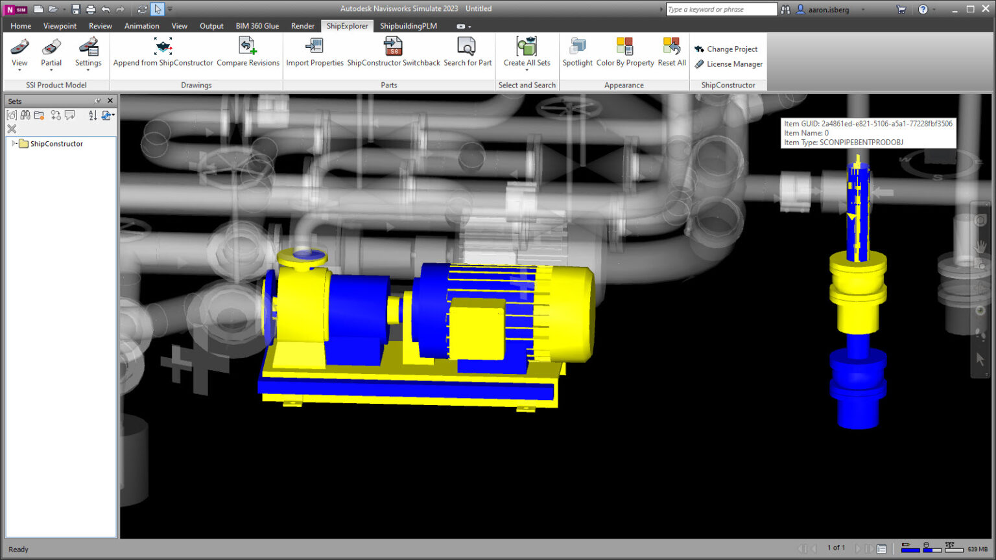This screenshot has height=560, width=996.
Task: Click keyword search input field
Action: click(x=721, y=9)
